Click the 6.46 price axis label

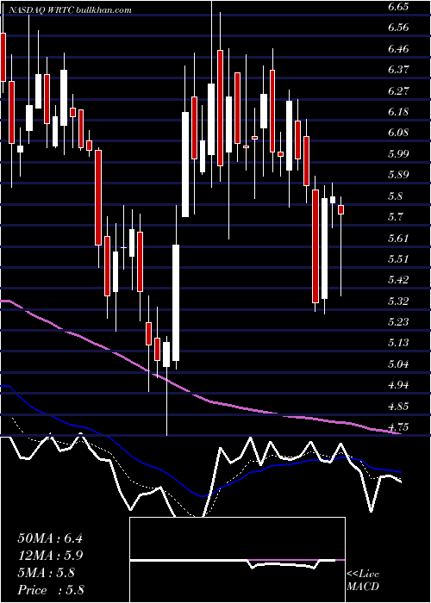(398, 49)
